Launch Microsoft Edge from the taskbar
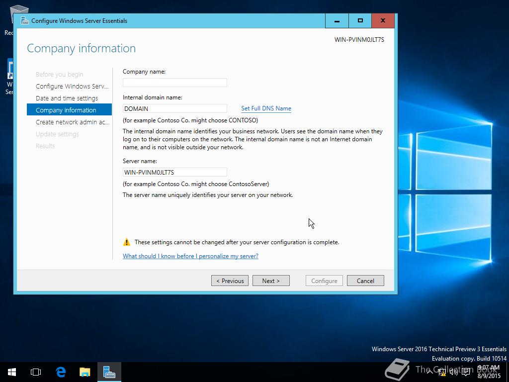Screen dimensions: 509x382 pos(61,372)
